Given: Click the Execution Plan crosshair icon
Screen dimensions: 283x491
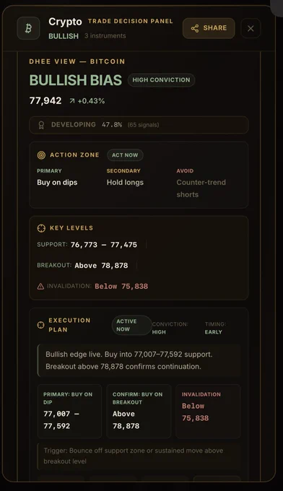Looking at the screenshot, I should point(40,325).
